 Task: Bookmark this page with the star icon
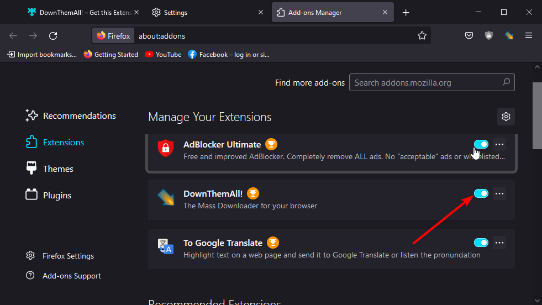(422, 35)
